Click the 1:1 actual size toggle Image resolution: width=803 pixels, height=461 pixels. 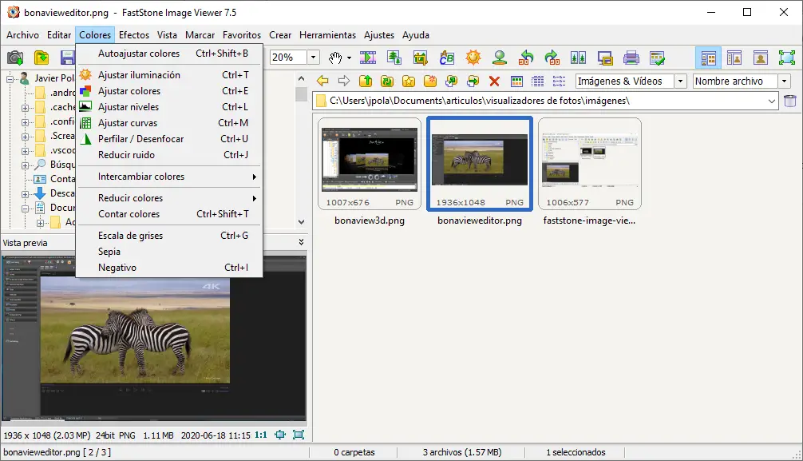261,435
